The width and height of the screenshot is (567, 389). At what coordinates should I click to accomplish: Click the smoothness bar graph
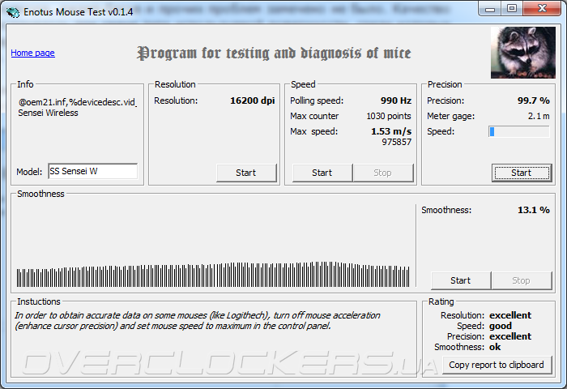[x=213, y=274]
